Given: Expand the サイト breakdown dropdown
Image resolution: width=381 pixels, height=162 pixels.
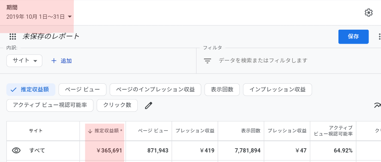Looking at the screenshot, I should tap(24, 61).
